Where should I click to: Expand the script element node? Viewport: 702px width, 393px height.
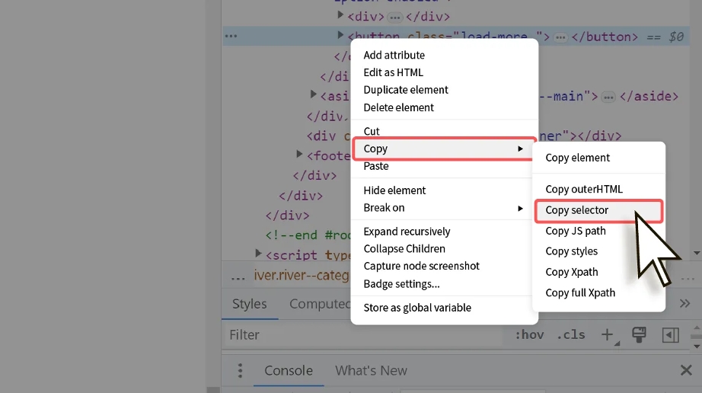[258, 254]
